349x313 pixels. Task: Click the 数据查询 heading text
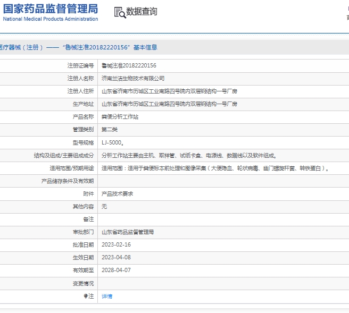click(142, 12)
